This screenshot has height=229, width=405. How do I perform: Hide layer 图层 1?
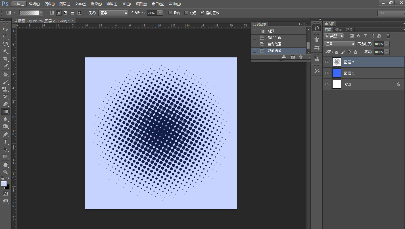point(327,73)
